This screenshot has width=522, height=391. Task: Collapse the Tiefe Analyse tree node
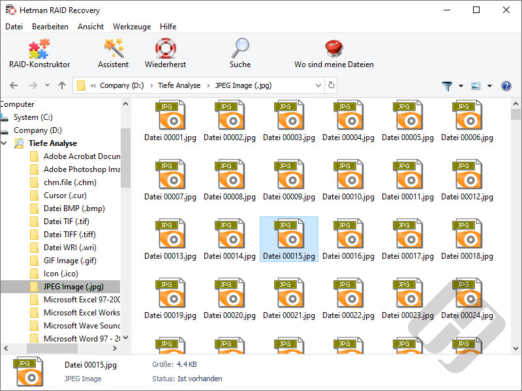click(x=5, y=143)
